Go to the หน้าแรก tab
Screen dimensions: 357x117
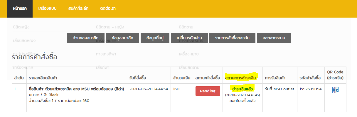(20, 9)
